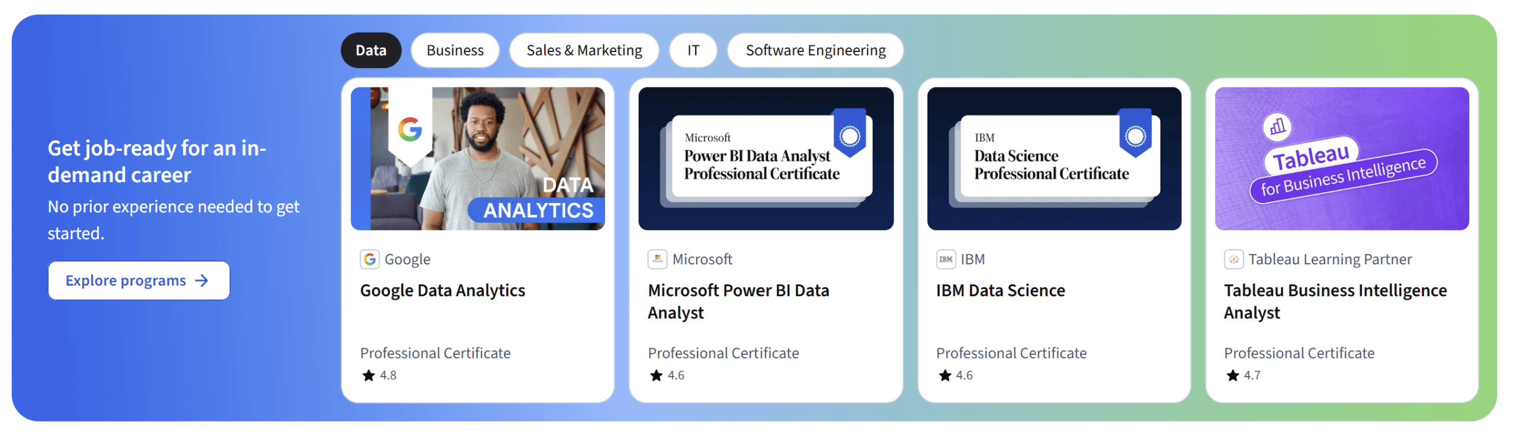The height and width of the screenshot is (437, 1514).
Task: Select the Software Engineering tab
Action: click(x=815, y=50)
